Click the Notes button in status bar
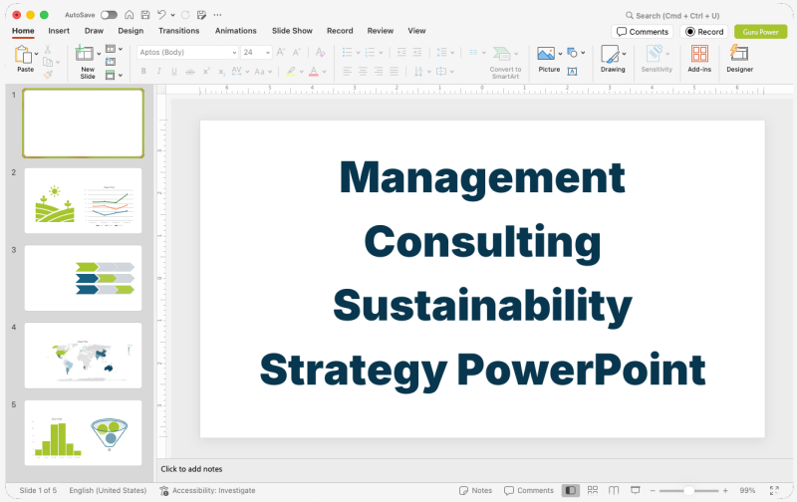Image resolution: width=797 pixels, height=502 pixels. [476, 490]
